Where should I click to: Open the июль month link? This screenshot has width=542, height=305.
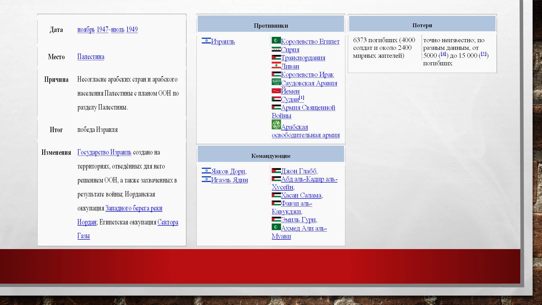point(118,29)
